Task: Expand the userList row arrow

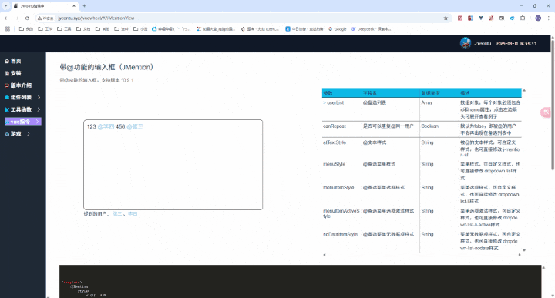Action: point(325,103)
